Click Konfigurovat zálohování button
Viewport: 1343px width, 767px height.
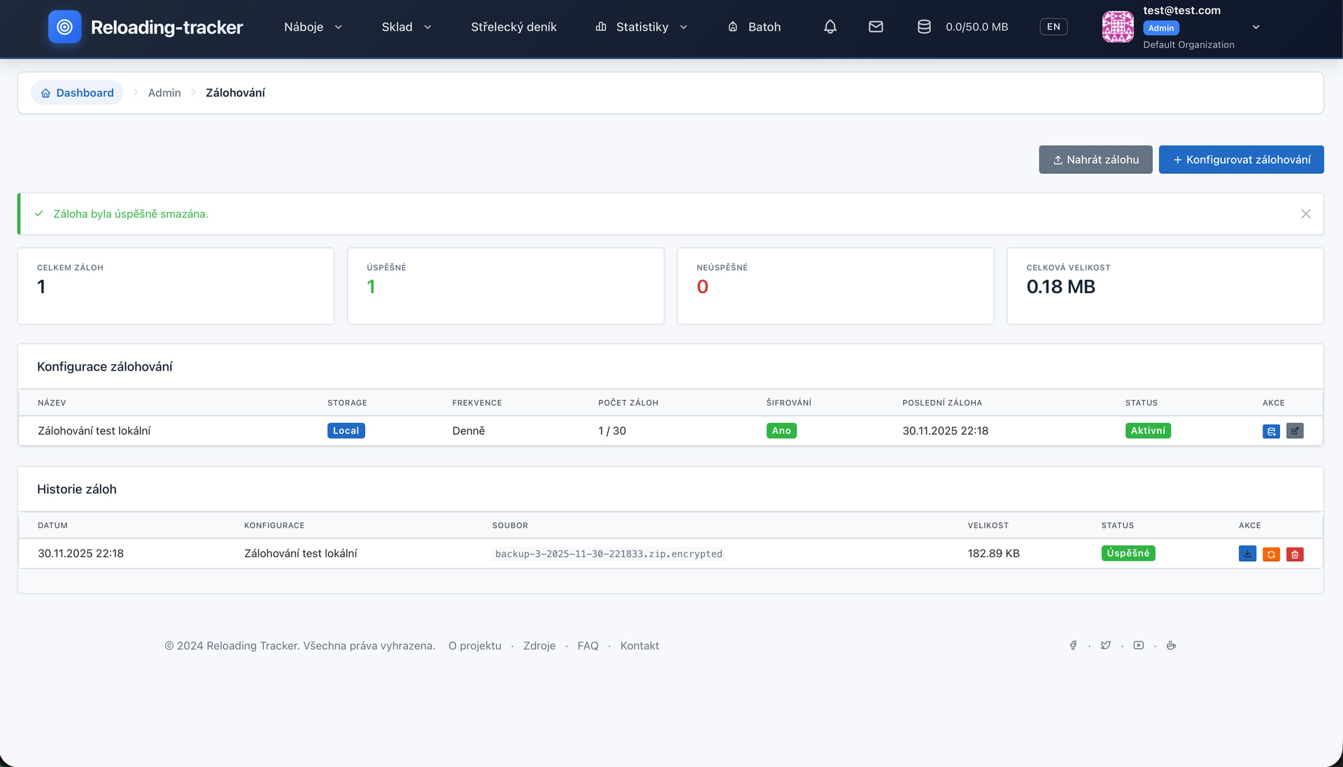(x=1241, y=159)
